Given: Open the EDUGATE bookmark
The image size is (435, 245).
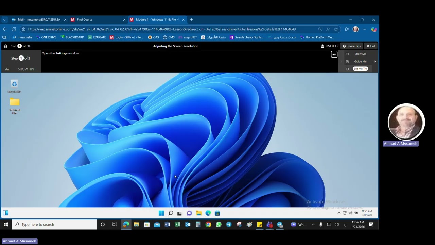Looking at the screenshot, I should [97, 37].
